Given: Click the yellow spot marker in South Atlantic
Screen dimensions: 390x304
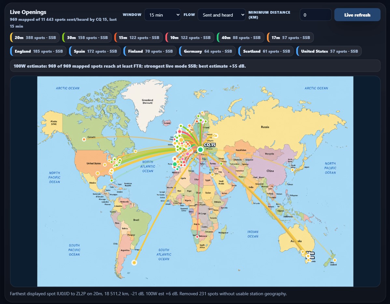Looking at the screenshot, I should coord(134,262).
